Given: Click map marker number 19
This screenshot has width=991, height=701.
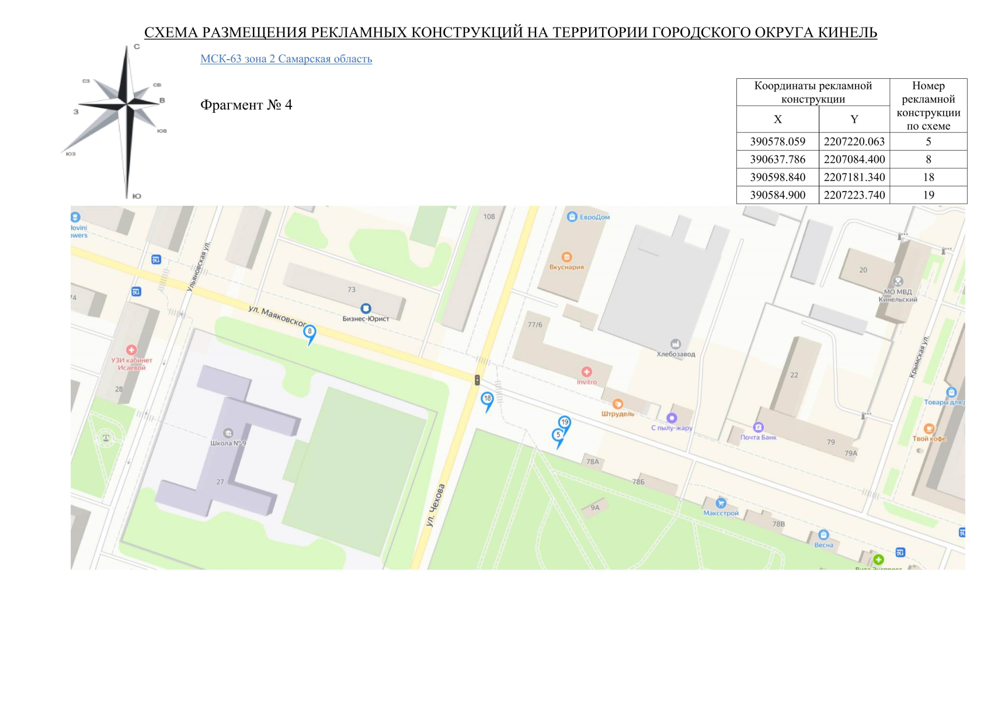Looking at the screenshot, I should 564,422.
